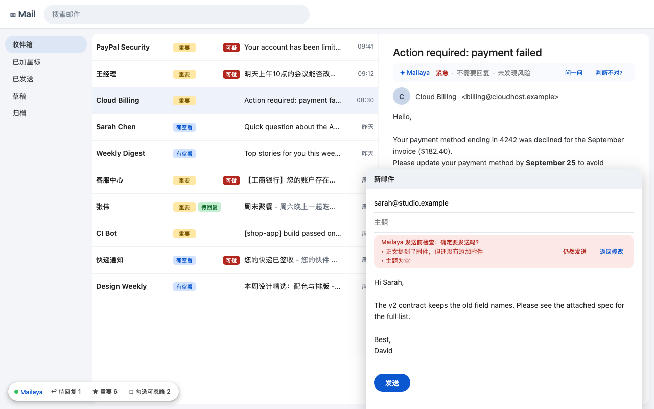
Task: Click the 判断不对? link
Action: tap(609, 73)
